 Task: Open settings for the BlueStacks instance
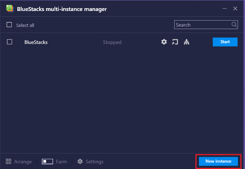point(164,42)
